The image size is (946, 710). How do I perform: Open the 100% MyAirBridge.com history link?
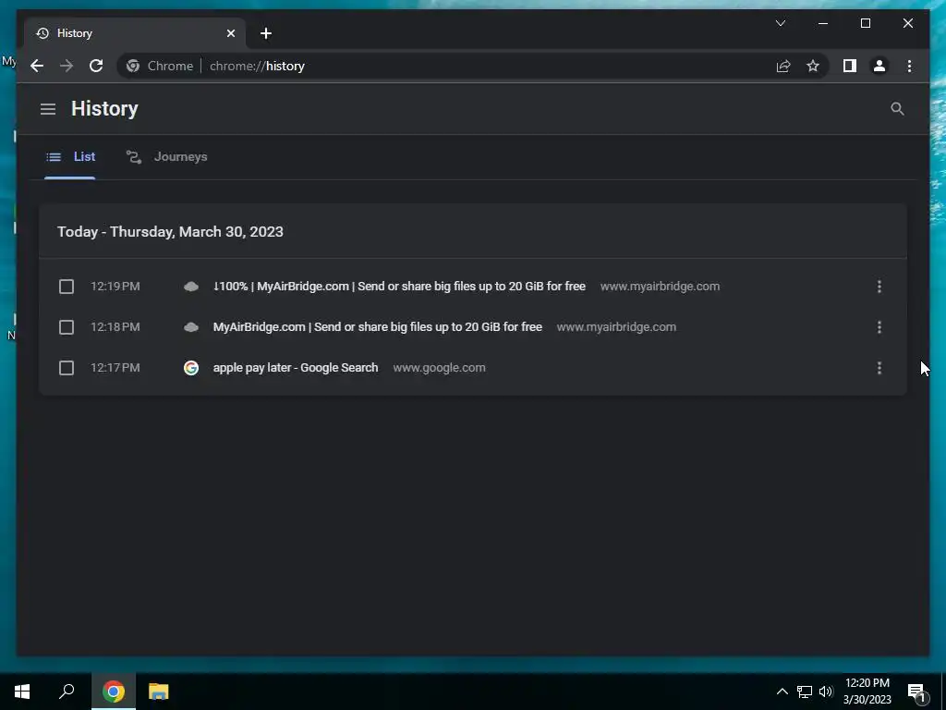pyautogui.click(x=399, y=287)
